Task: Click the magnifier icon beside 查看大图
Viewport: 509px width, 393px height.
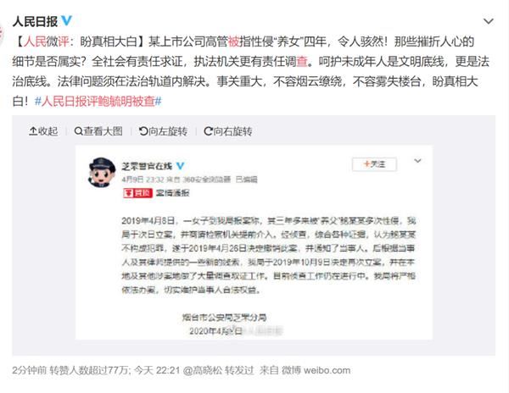Action: (x=78, y=131)
